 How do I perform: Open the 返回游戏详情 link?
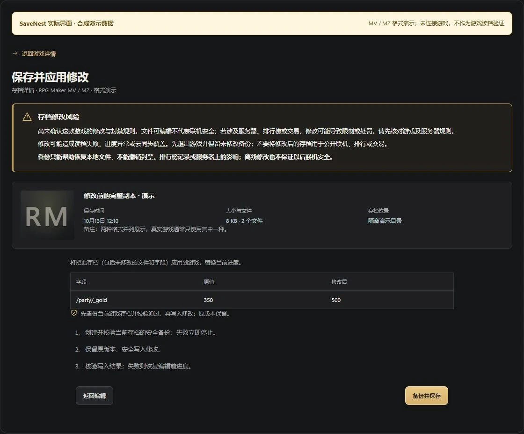point(39,54)
